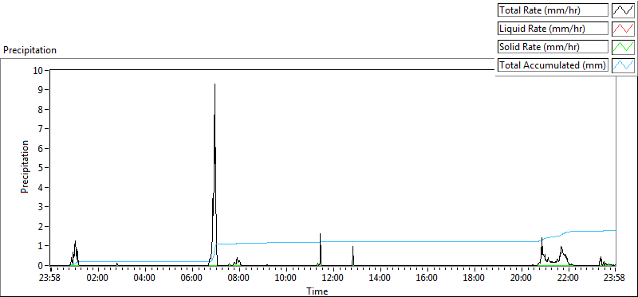This screenshot has height=297, width=638.
Task: Click the 22:00 time tick label
Action: tap(568, 279)
